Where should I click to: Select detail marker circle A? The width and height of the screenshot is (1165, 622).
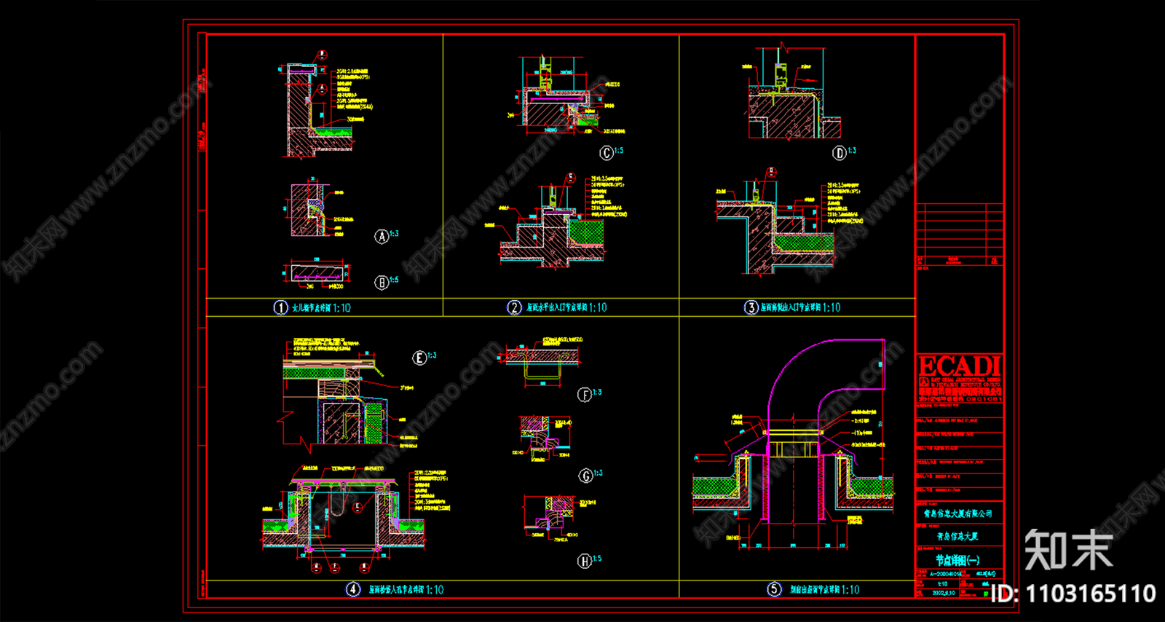click(x=382, y=236)
